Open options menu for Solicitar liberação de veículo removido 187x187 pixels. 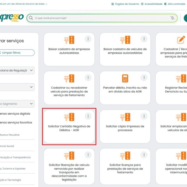pos(88,155)
